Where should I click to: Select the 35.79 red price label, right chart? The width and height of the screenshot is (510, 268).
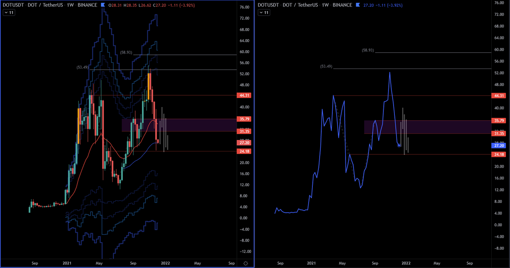[x=499, y=121]
